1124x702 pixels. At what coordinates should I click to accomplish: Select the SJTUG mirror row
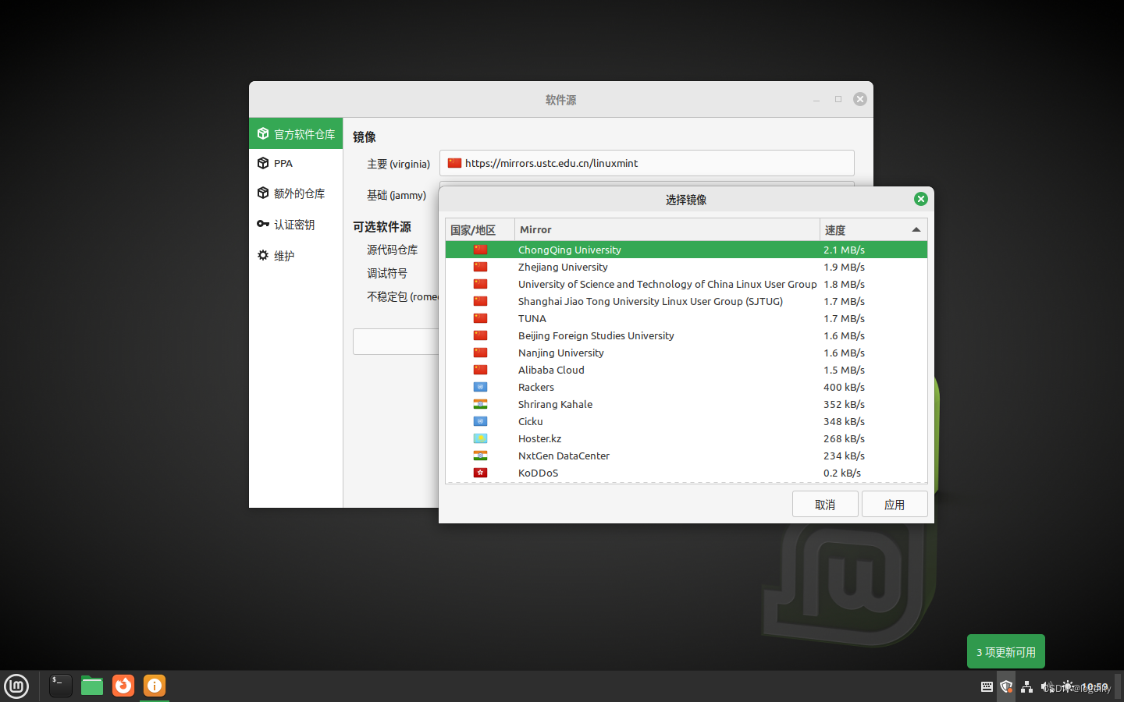[686, 301]
